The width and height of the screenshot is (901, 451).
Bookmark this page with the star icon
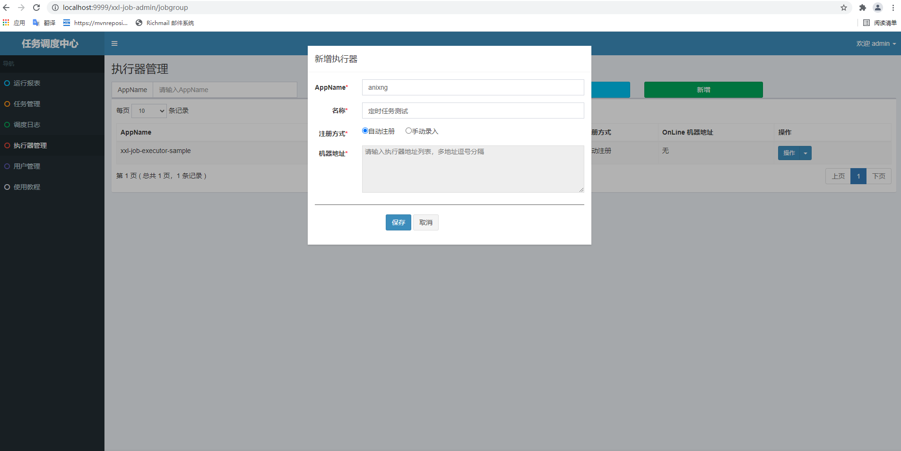click(x=844, y=8)
